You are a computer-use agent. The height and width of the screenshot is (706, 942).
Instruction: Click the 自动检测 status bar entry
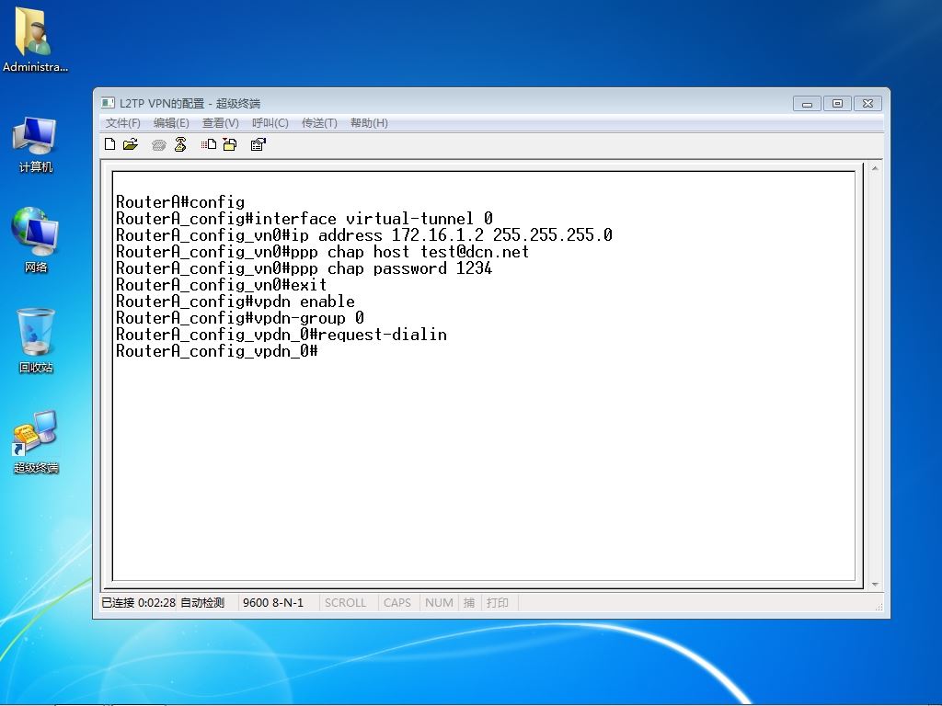202,603
